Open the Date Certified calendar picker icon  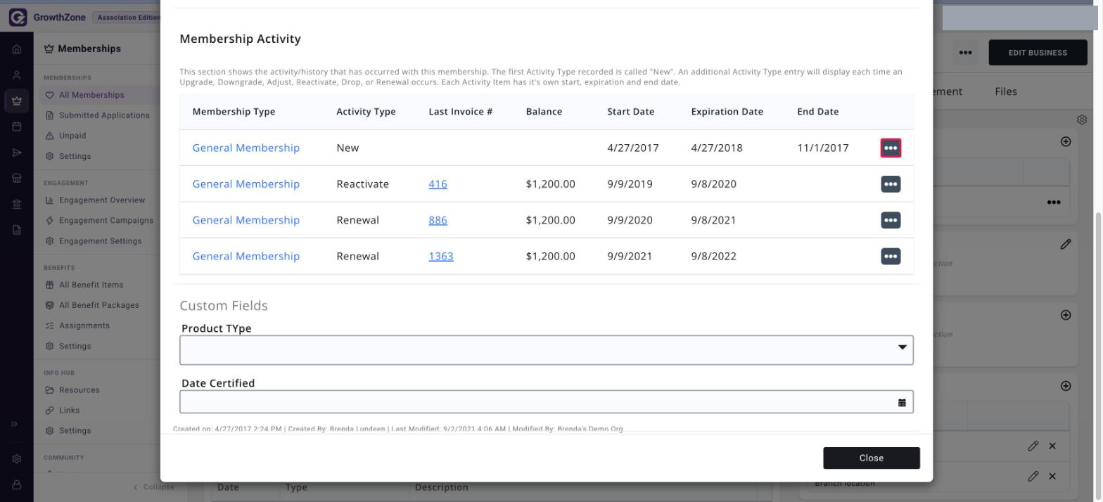pos(902,402)
